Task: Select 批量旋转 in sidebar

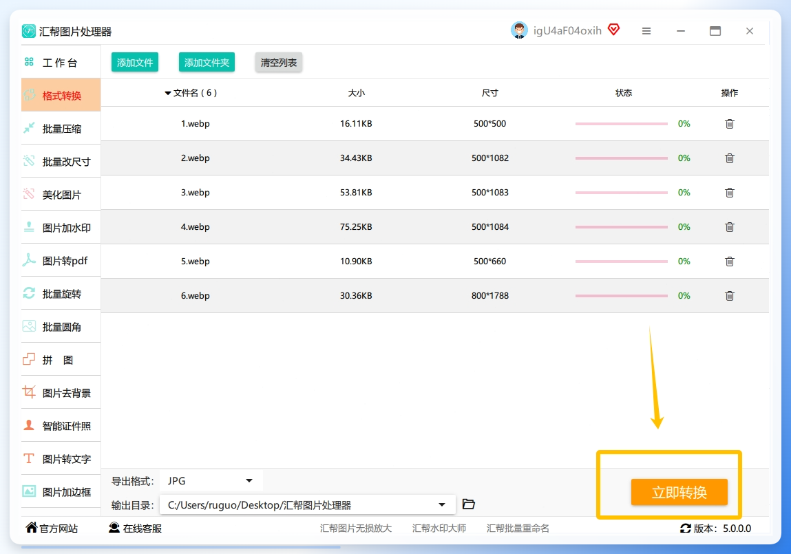Action: click(61, 293)
